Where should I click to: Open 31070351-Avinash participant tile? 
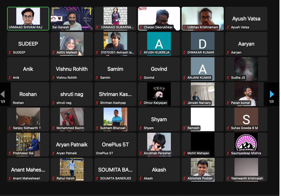(x=115, y=44)
